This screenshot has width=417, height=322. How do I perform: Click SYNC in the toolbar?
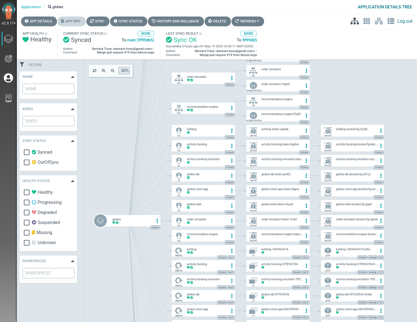97,21
